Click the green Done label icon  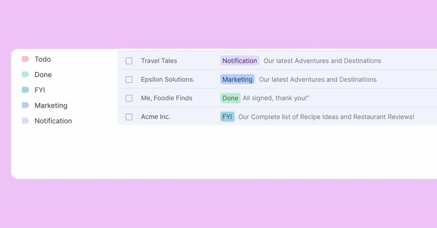25,74
